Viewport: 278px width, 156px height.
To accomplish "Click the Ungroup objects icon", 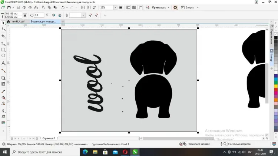I will (x=90, y=16).
